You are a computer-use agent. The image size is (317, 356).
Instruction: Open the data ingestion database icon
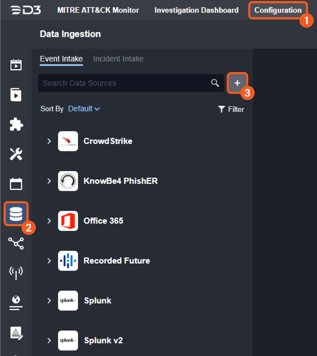16,214
